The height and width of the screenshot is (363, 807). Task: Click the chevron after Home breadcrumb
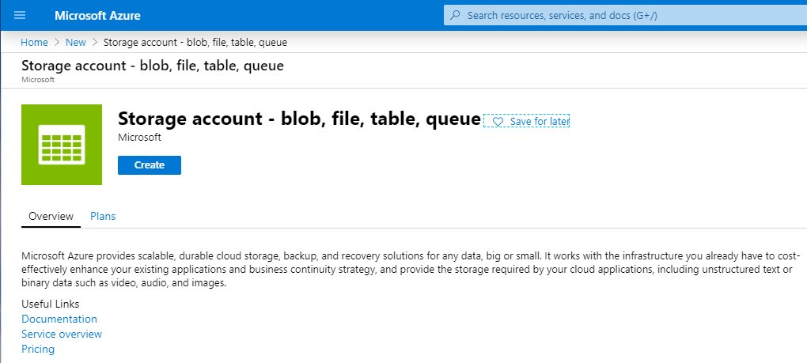57,42
